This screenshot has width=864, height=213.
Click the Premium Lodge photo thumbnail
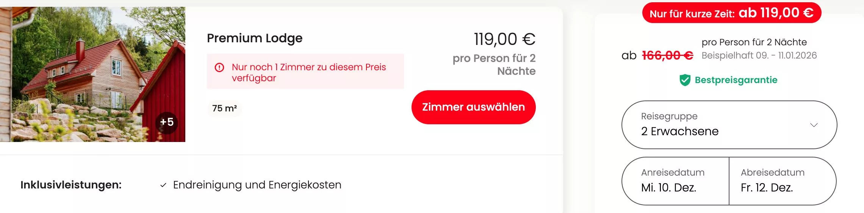91,72
